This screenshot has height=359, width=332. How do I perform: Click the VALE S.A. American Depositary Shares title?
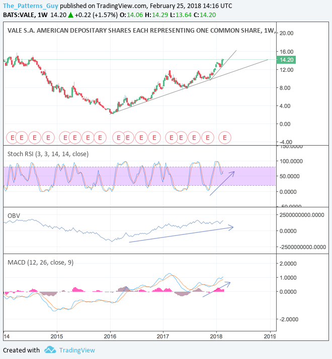pos(141,31)
